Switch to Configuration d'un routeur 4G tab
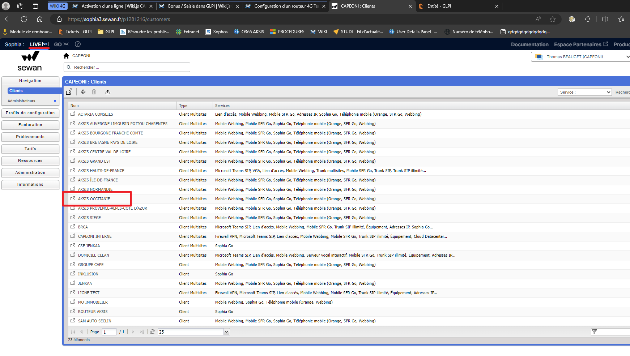 tap(285, 6)
